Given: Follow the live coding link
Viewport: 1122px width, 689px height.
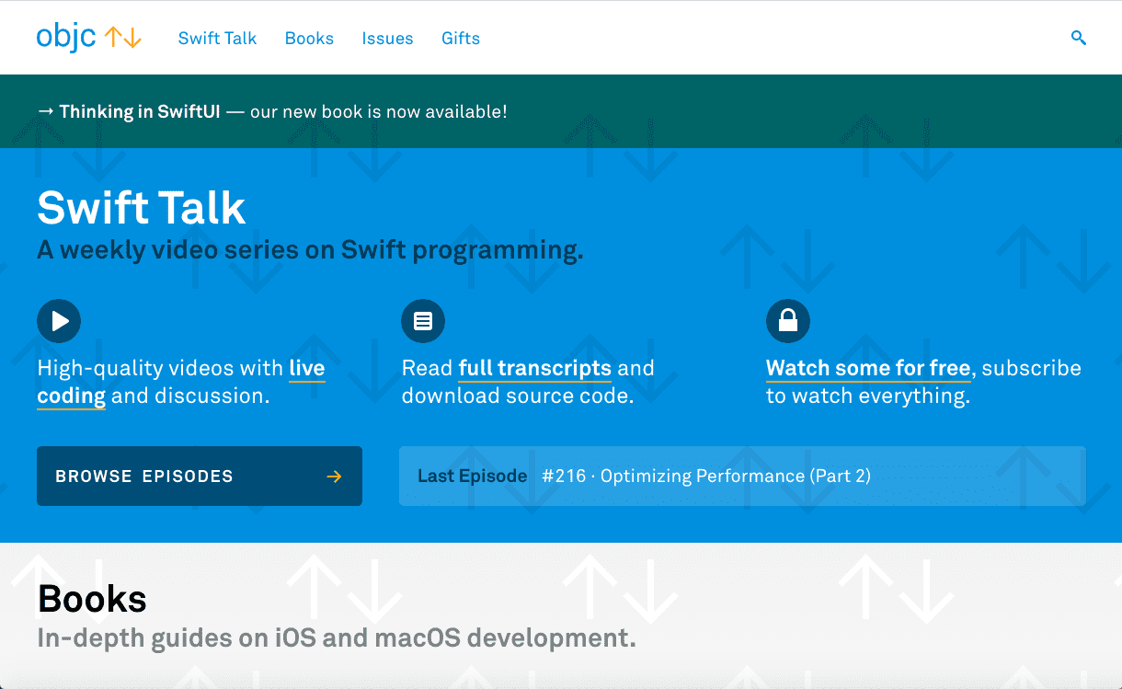Looking at the screenshot, I should (x=181, y=382).
